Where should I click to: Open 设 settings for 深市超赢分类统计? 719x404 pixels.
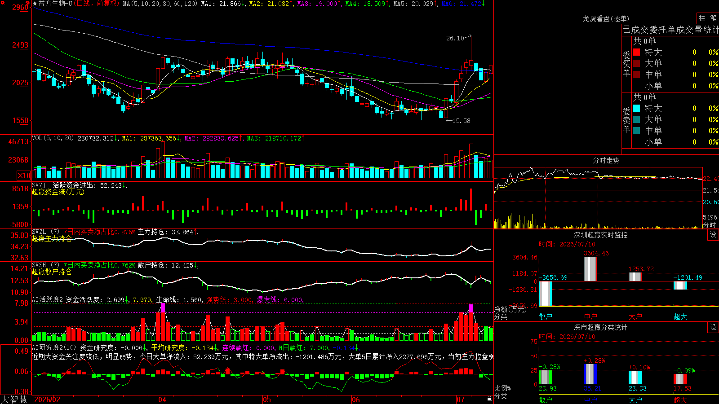[x=713, y=327]
